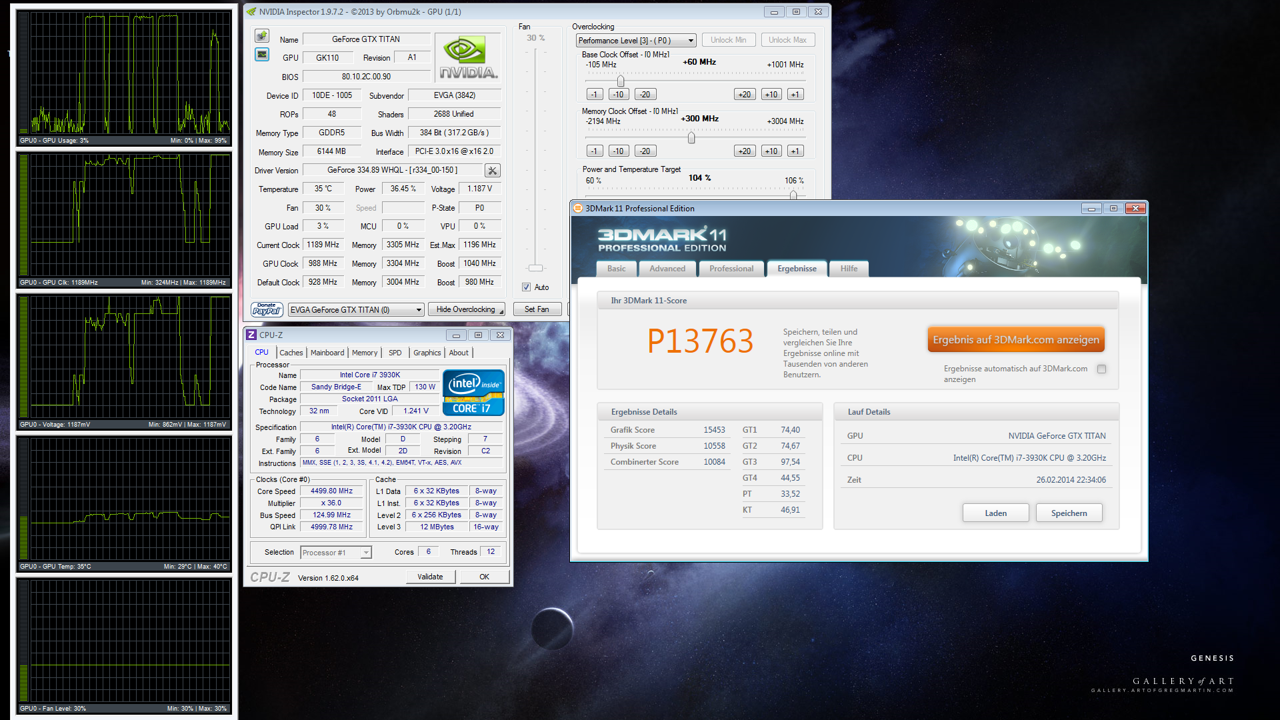This screenshot has width=1280, height=720.
Task: Click the NVIDIA Inspector title bar icon
Action: pyautogui.click(x=251, y=11)
